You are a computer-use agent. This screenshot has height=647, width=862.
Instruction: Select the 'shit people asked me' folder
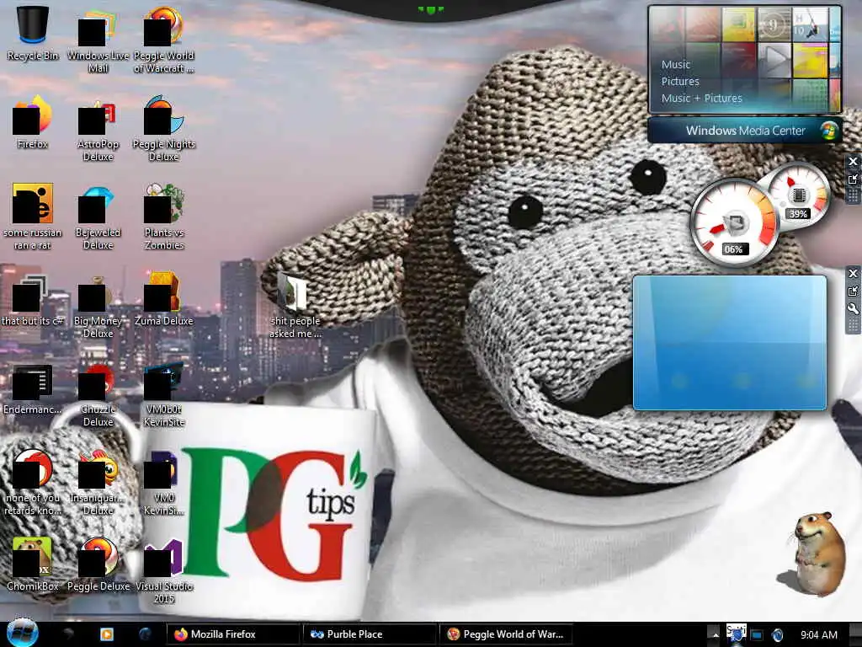[x=295, y=305]
